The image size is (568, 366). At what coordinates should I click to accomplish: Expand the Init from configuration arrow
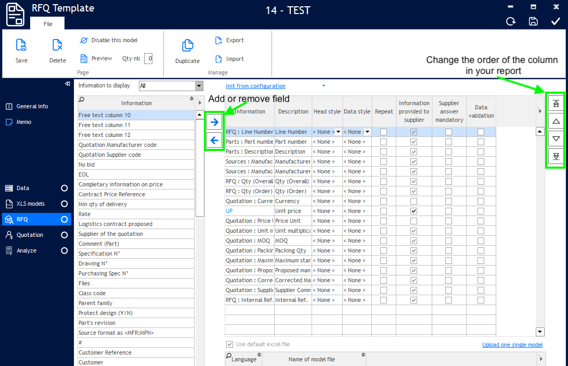tap(324, 86)
